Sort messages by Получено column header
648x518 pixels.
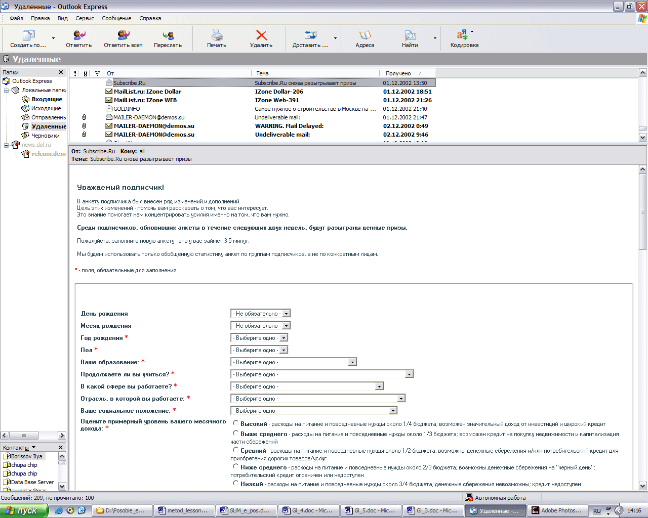(407, 73)
